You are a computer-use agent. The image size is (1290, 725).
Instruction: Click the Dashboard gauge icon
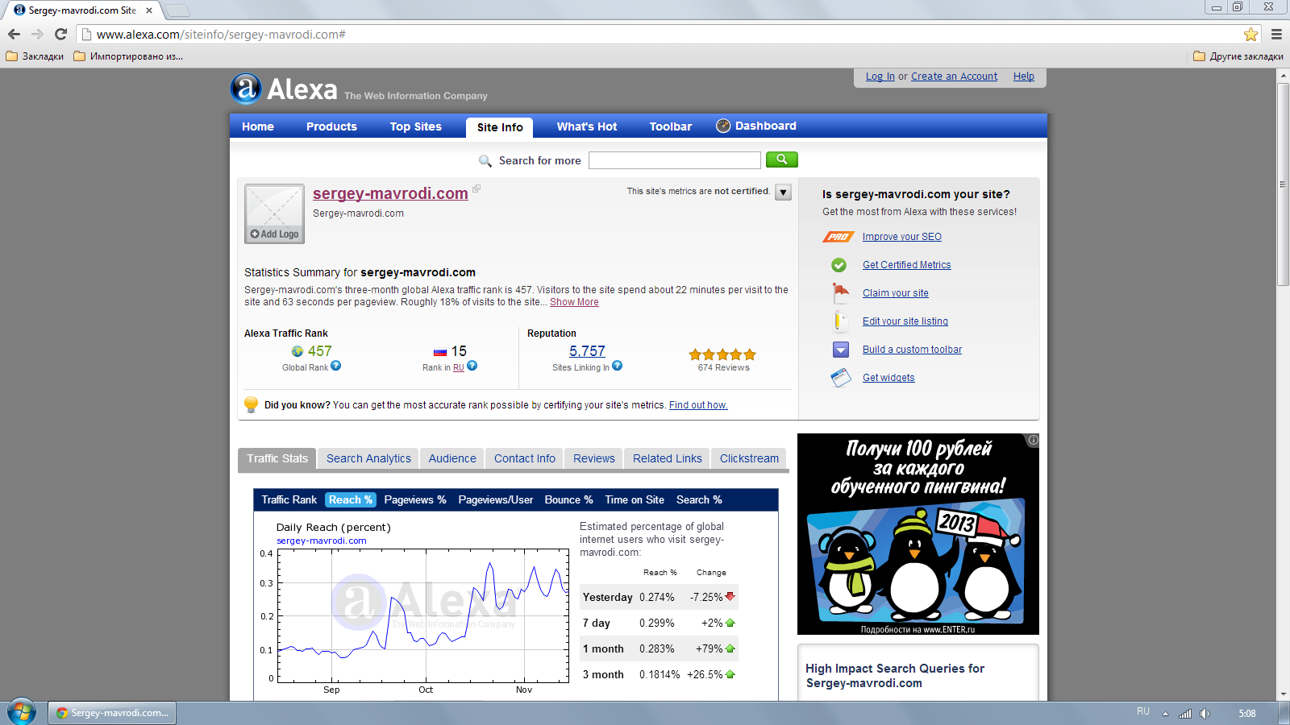tap(723, 126)
